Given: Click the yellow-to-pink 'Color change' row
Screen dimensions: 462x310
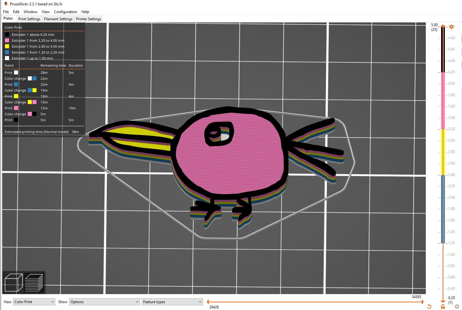Looking at the screenshot, I should click(44, 102).
